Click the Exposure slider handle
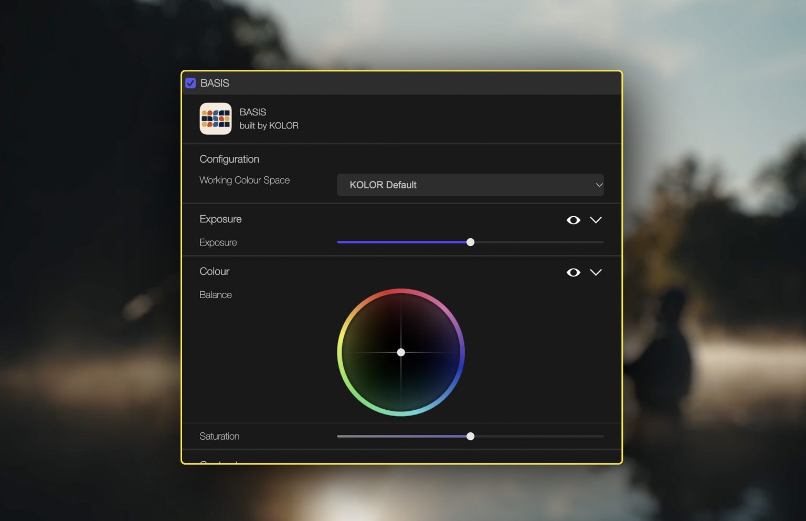The height and width of the screenshot is (521, 806). tap(471, 242)
